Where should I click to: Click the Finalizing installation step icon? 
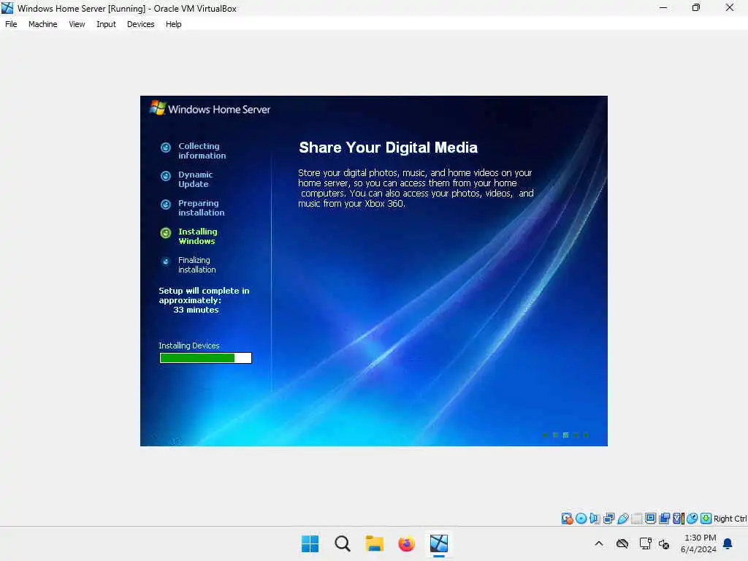166,262
